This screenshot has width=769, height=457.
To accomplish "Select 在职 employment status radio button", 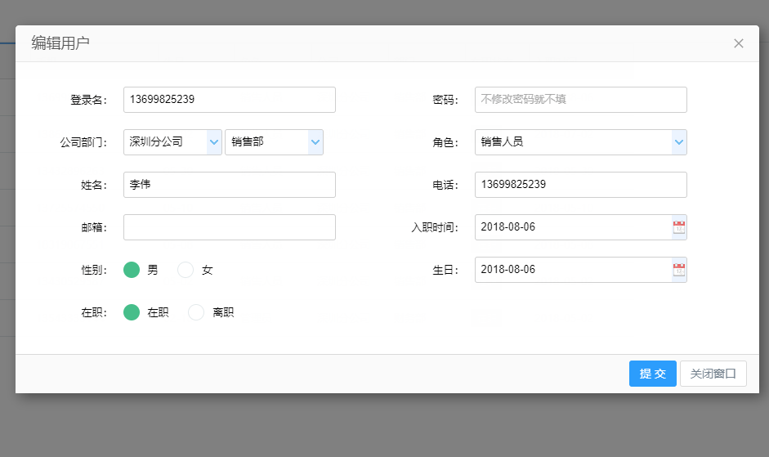I will click(132, 312).
